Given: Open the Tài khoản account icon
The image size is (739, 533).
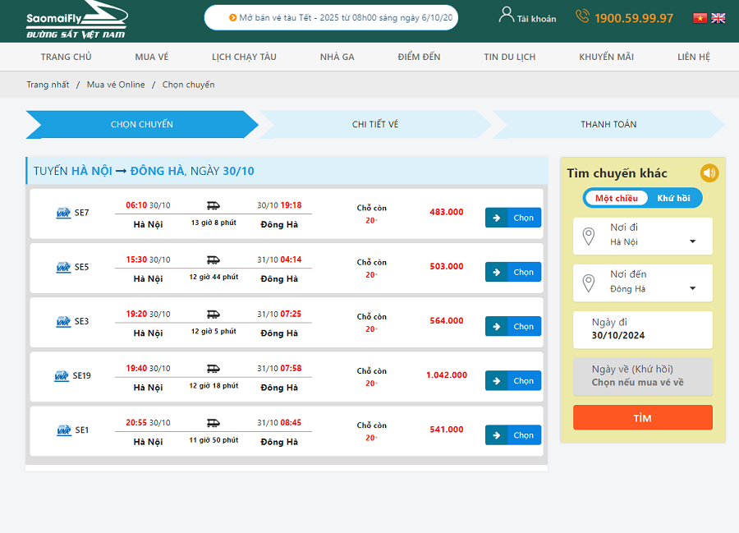Looking at the screenshot, I should coord(506,15).
